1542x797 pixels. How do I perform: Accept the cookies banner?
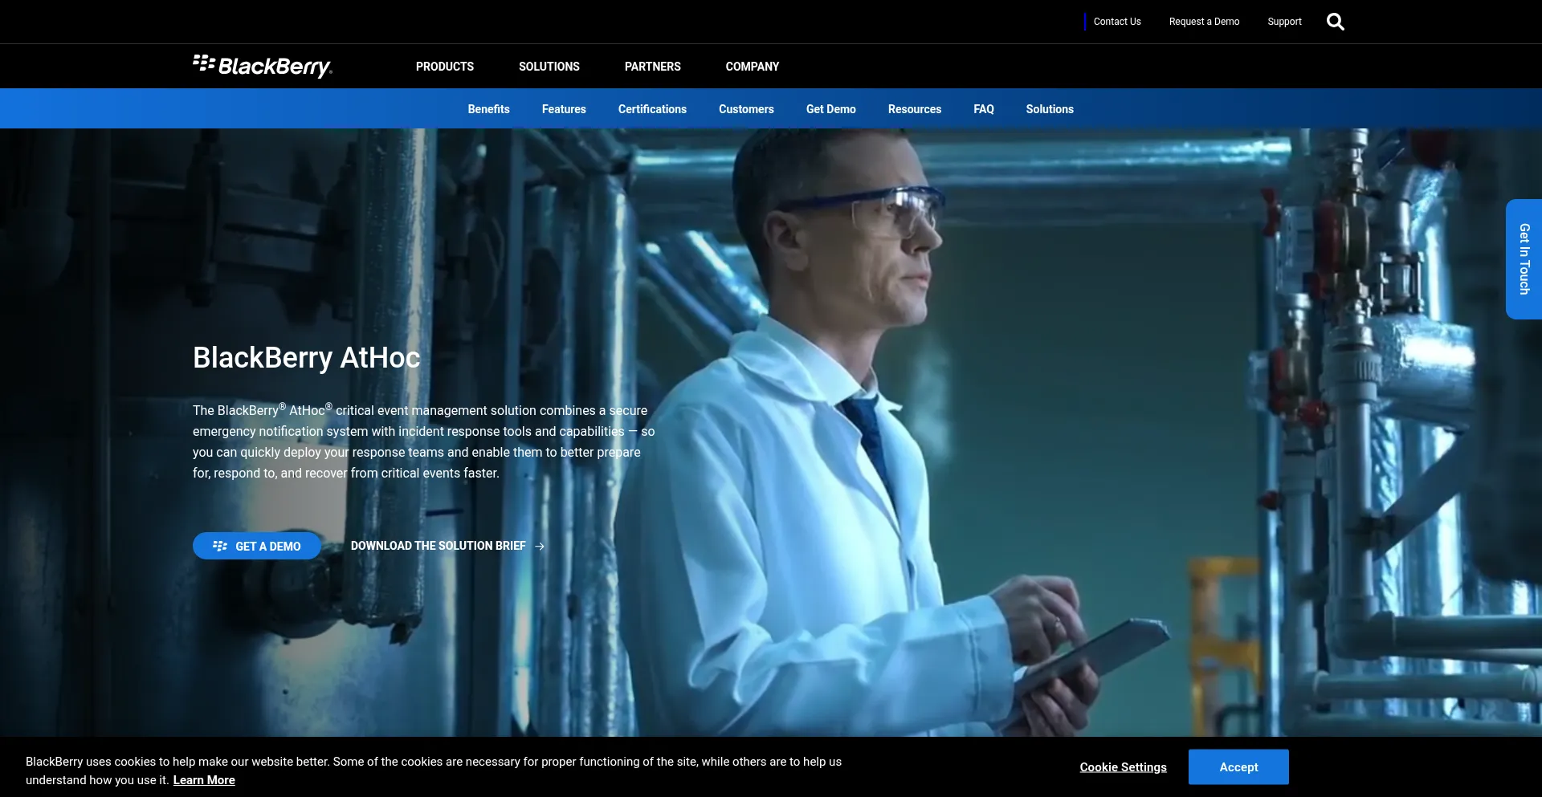click(x=1238, y=767)
